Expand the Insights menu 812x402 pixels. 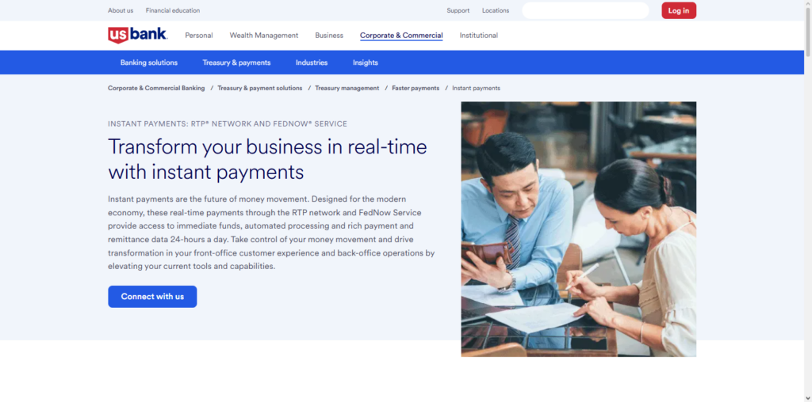(x=366, y=63)
